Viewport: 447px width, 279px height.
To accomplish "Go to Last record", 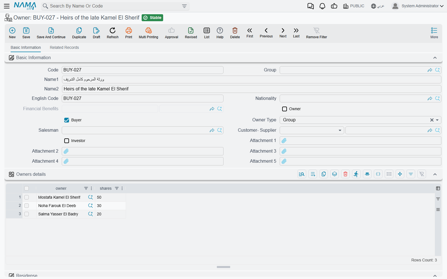I will (x=296, y=33).
